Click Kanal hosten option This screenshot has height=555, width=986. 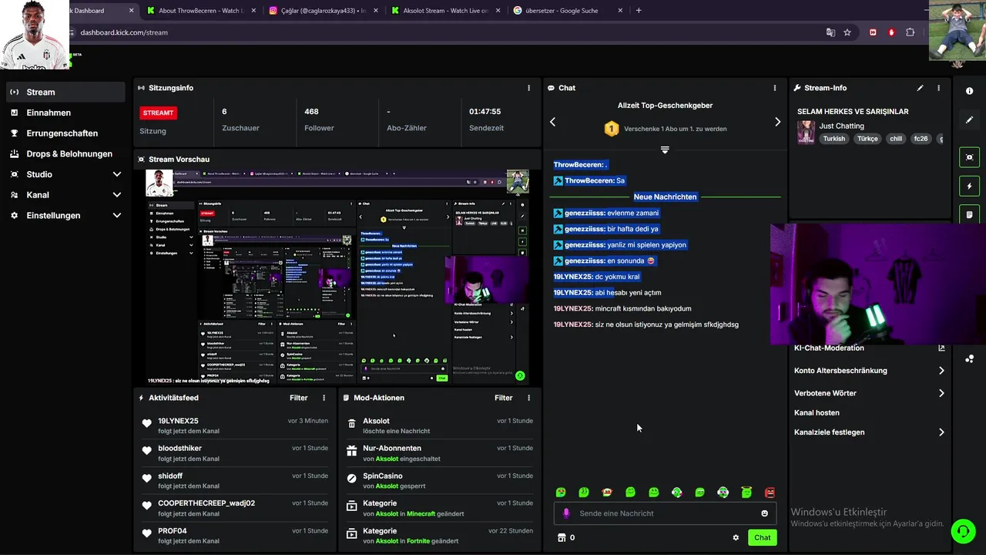817,413
